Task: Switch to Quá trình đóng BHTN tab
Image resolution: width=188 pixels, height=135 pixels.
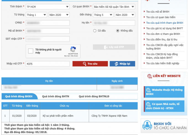Action: click(x=56, y=96)
